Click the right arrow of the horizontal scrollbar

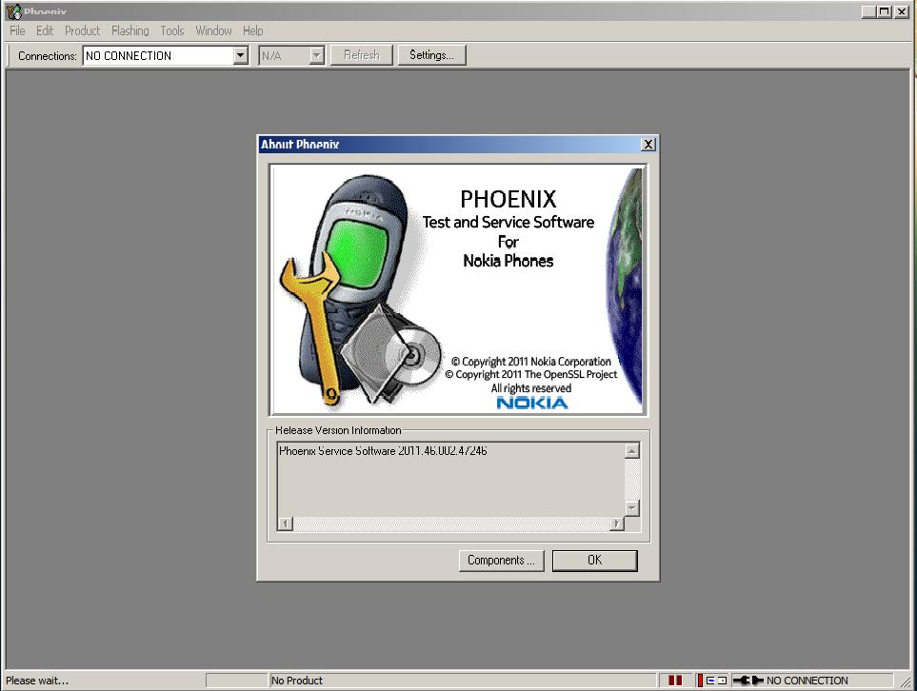pos(617,523)
